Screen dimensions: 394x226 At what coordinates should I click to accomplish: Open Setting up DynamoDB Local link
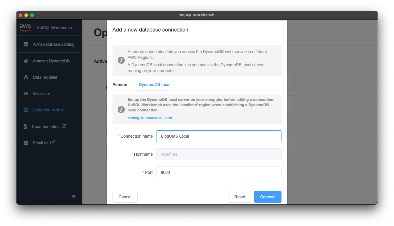150,118
